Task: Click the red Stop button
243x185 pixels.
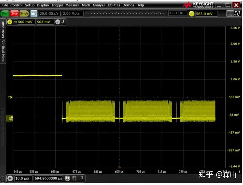Action: (x=14, y=13)
